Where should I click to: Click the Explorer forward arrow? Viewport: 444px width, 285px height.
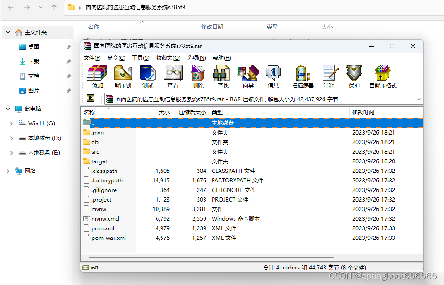(27, 7)
